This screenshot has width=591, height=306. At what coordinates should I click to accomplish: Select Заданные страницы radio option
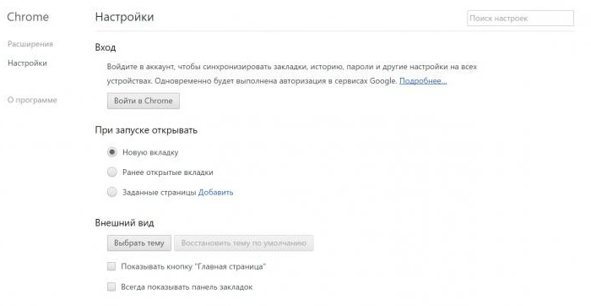coord(112,192)
